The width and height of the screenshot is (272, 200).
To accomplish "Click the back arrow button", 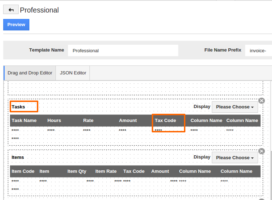I will (11, 10).
